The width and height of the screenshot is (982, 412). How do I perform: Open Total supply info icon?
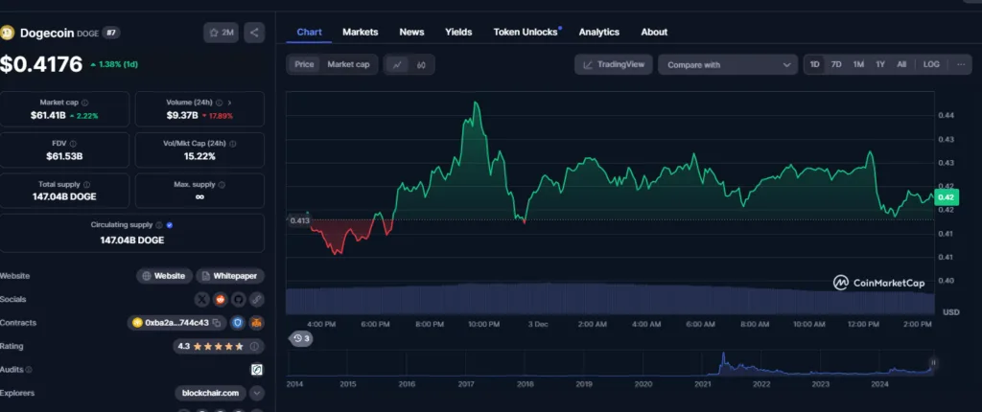(86, 185)
